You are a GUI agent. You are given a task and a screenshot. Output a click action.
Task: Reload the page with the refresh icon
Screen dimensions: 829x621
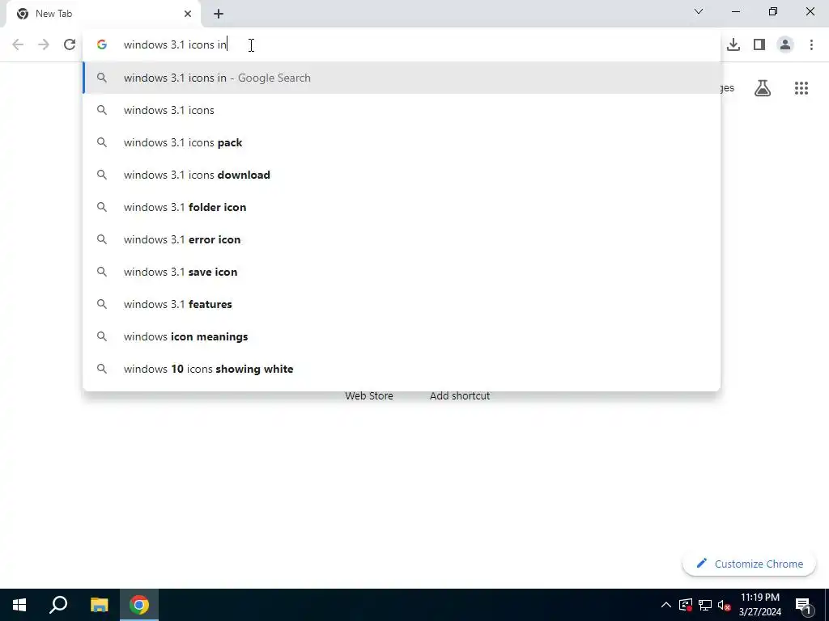pyautogui.click(x=70, y=44)
